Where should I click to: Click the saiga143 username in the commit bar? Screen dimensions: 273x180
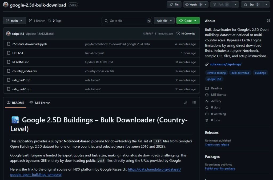pyautogui.click(x=18, y=34)
